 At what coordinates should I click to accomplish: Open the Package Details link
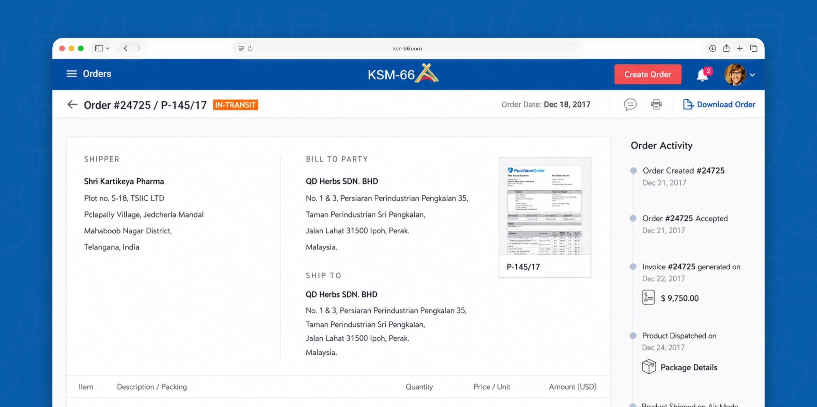(689, 367)
